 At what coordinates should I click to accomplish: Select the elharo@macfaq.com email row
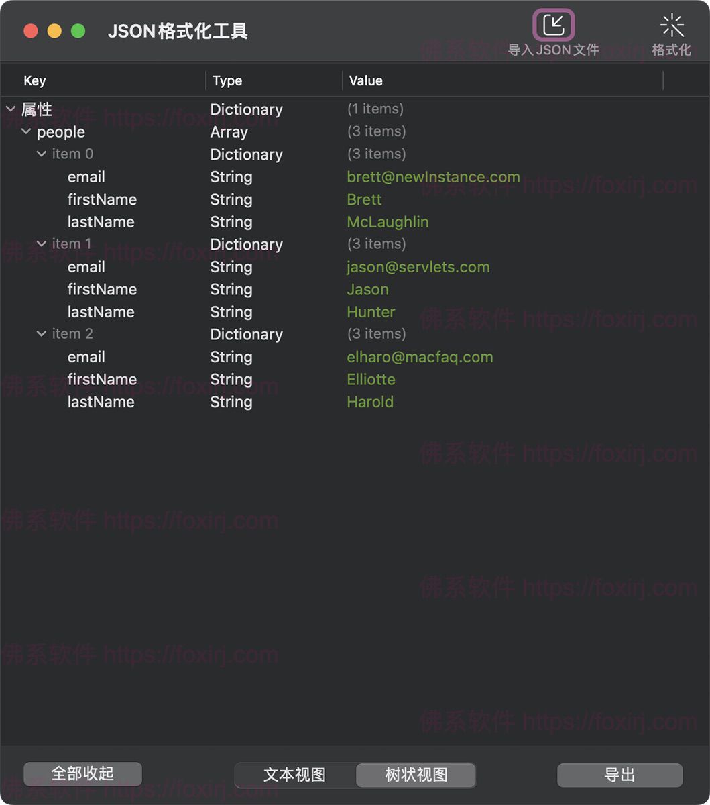pyautogui.click(x=420, y=356)
